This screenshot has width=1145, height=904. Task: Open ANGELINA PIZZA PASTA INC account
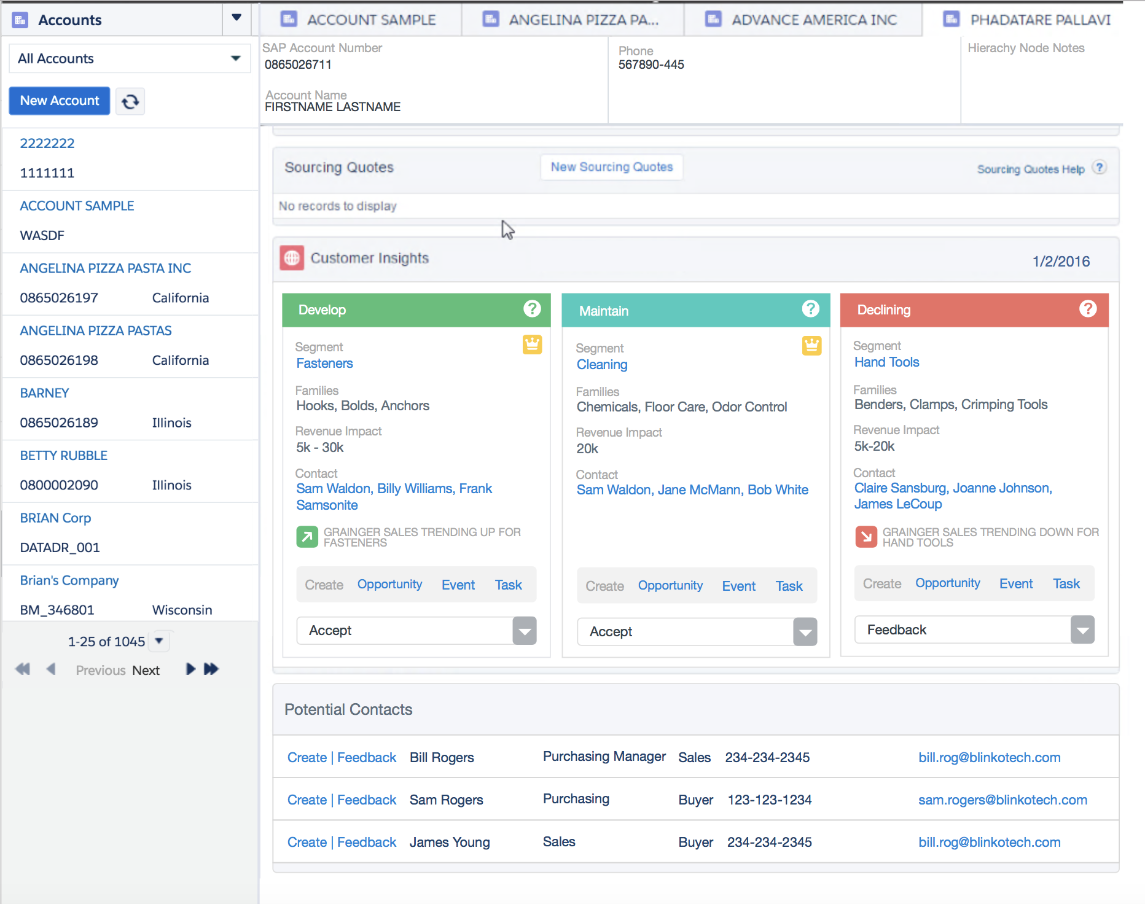point(106,268)
